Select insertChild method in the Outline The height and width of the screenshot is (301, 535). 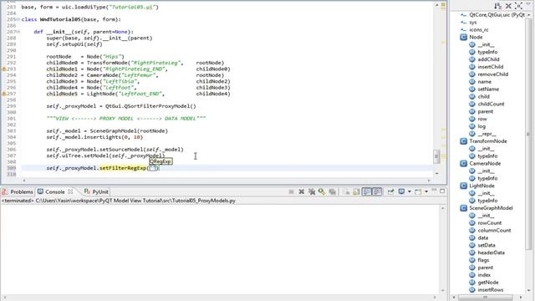click(x=491, y=67)
